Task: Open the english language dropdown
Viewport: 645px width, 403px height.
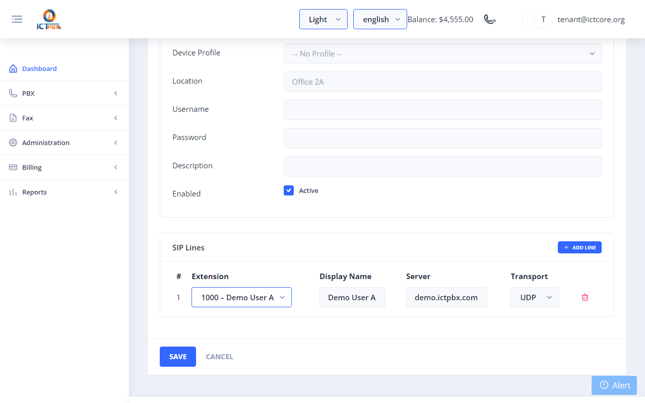Action: [380, 19]
